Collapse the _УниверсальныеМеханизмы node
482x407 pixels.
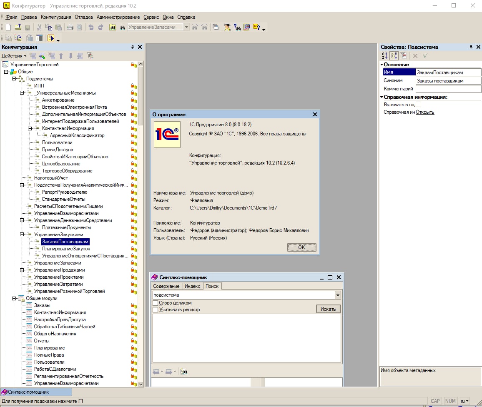(x=22, y=93)
